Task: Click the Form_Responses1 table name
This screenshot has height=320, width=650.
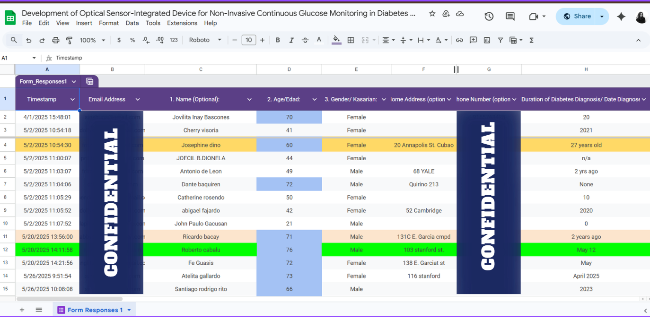Action: click(43, 81)
